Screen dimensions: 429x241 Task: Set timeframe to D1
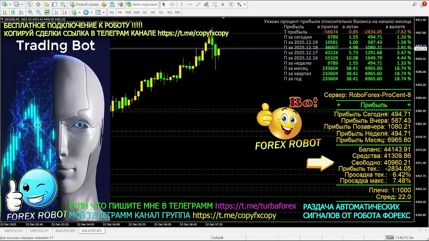(161, 12)
